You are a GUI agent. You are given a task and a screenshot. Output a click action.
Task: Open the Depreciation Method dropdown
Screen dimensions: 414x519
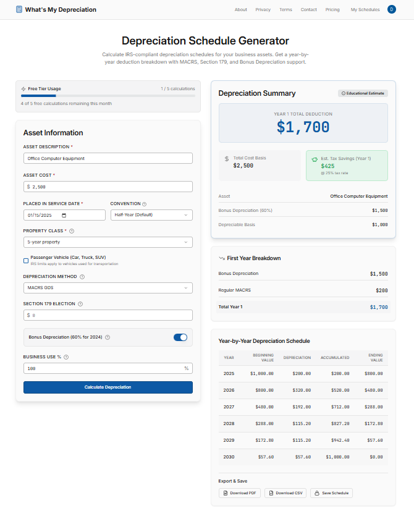point(107,288)
